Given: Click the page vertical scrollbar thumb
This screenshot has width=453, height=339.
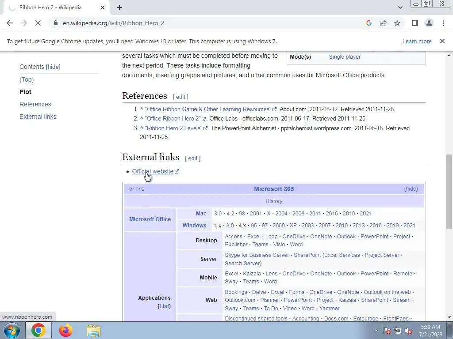Looking at the screenshot, I should pyautogui.click(x=449, y=192).
